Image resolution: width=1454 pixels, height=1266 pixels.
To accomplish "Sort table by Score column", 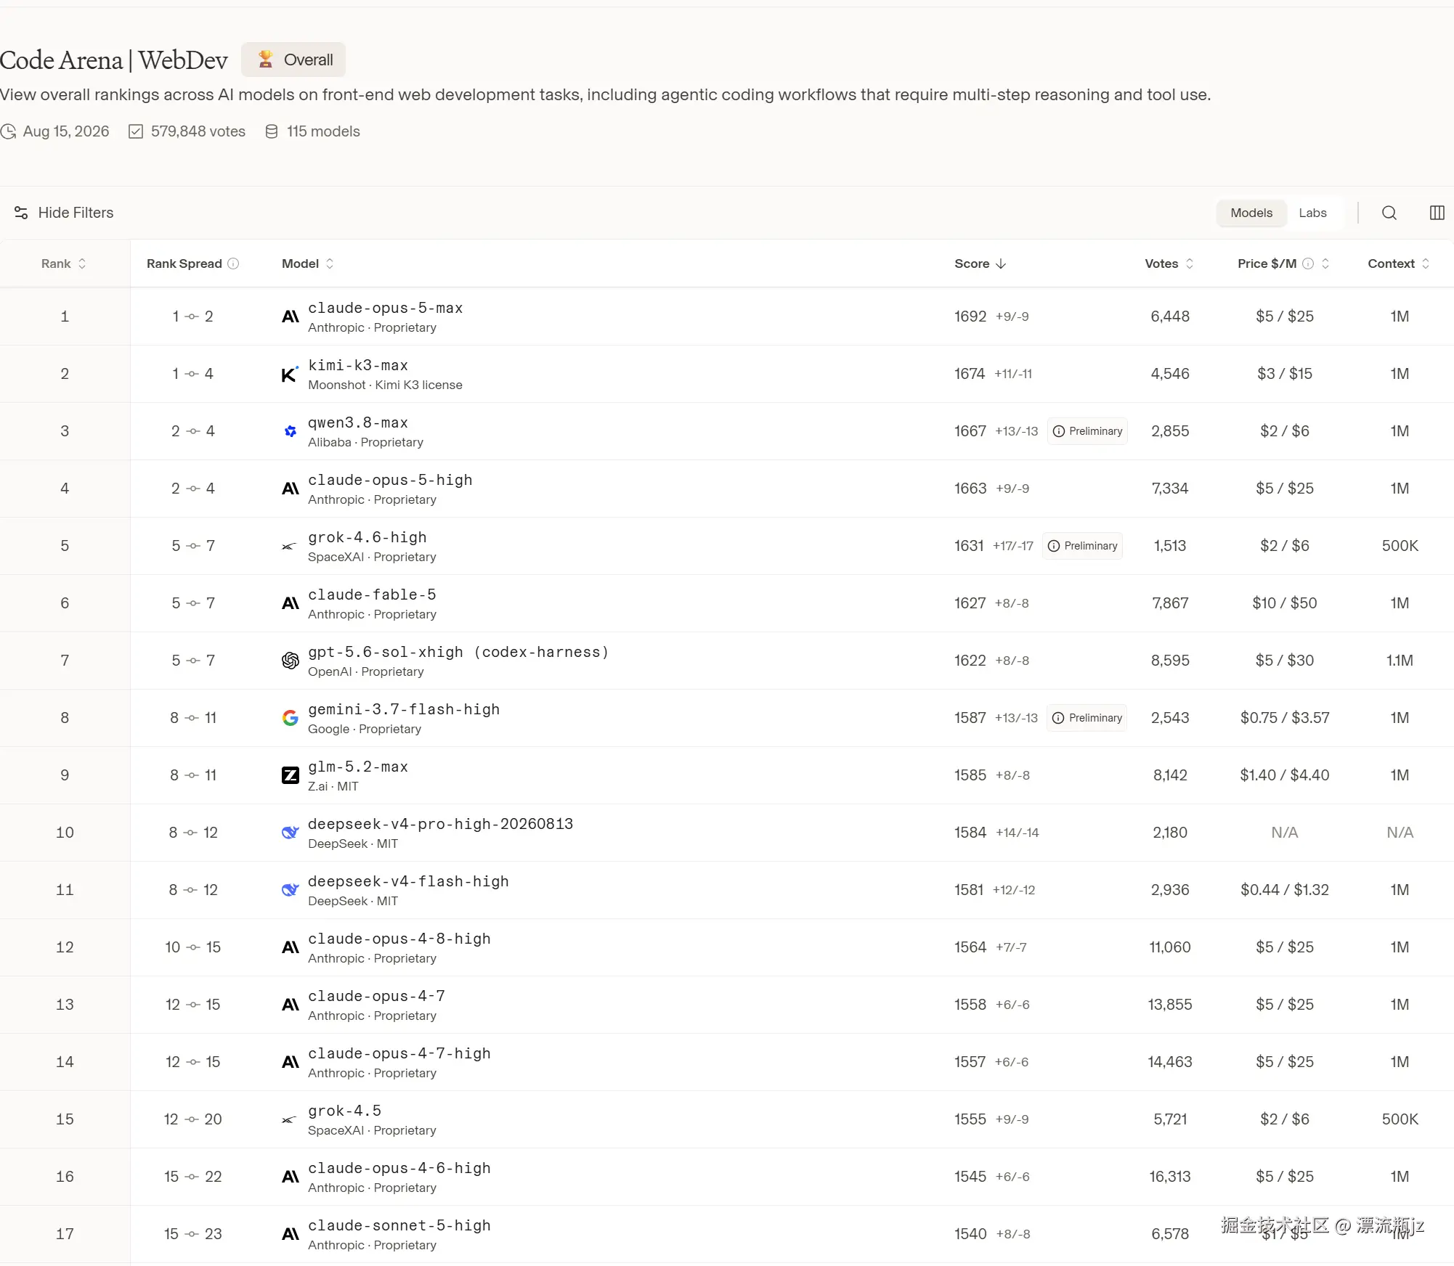I will coord(980,264).
